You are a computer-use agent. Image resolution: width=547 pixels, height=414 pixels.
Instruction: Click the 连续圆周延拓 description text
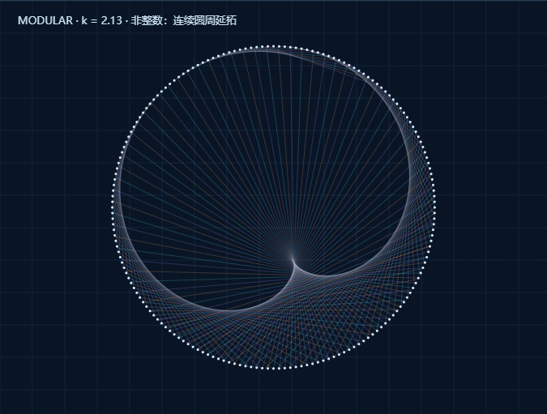(205, 20)
